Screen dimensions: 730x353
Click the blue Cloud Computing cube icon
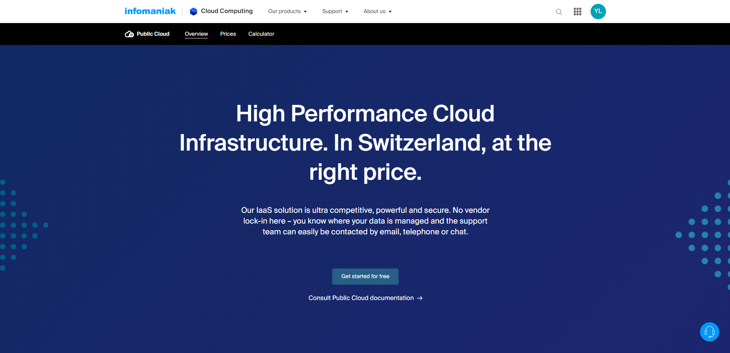click(x=194, y=12)
